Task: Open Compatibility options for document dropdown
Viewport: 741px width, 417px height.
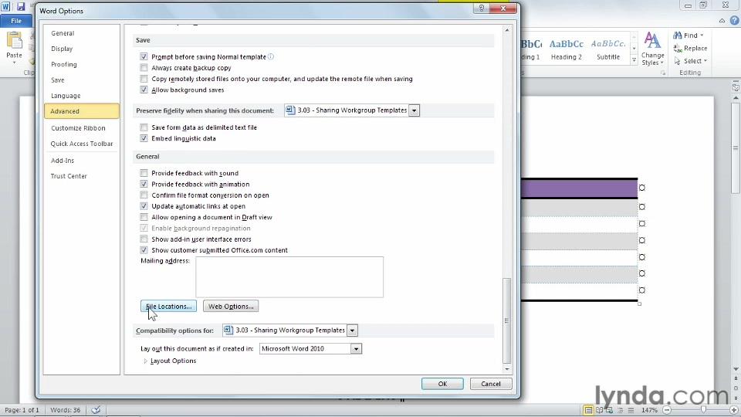Action: point(352,331)
